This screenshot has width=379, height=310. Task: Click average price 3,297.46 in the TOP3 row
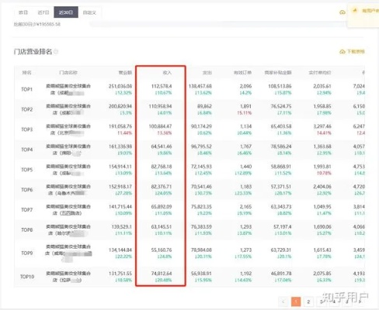(x=322, y=126)
